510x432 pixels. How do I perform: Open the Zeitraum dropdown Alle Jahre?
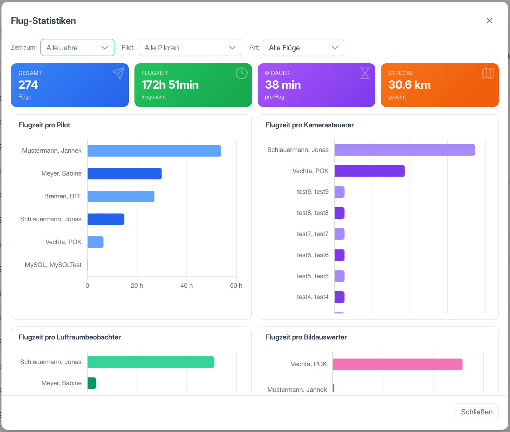point(77,47)
